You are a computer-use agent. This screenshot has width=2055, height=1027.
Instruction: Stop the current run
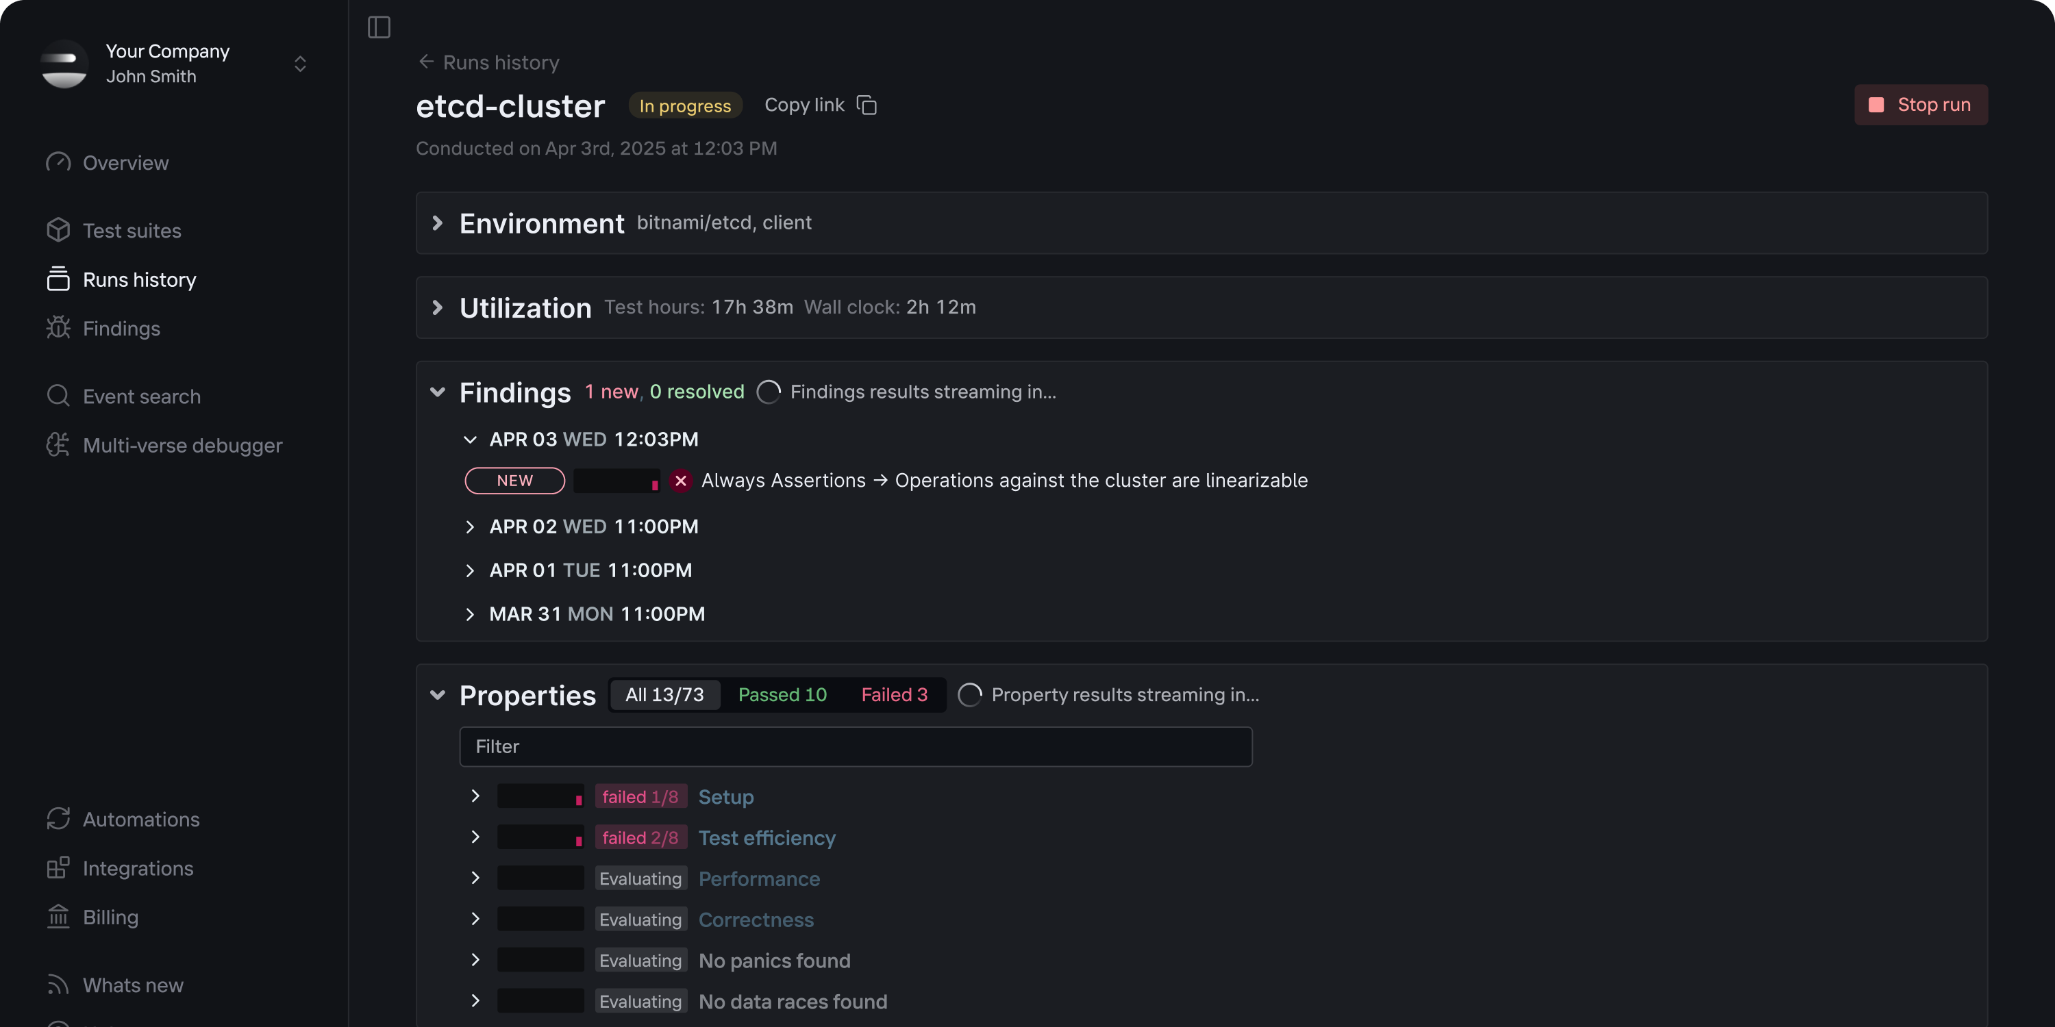pyautogui.click(x=1920, y=105)
